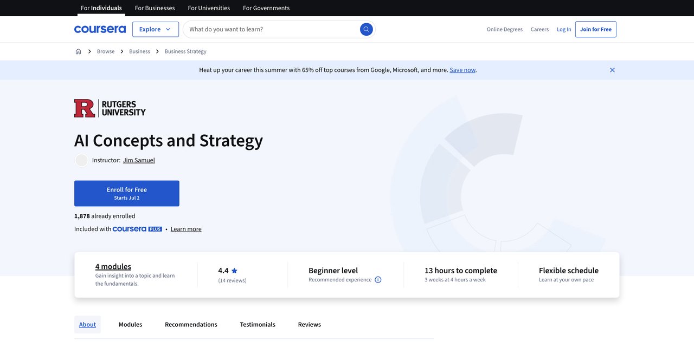Screen dimensions: 694x342
Task: Switch to For Individuals tab
Action: pos(101,8)
